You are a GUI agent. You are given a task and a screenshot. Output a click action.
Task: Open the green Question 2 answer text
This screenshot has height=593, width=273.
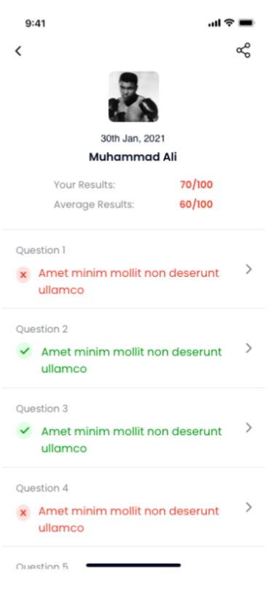coord(131,360)
